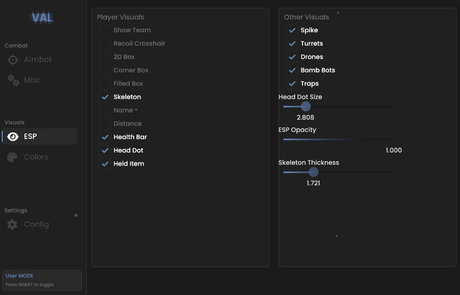Click the Colors palette icon

pyautogui.click(x=12, y=157)
